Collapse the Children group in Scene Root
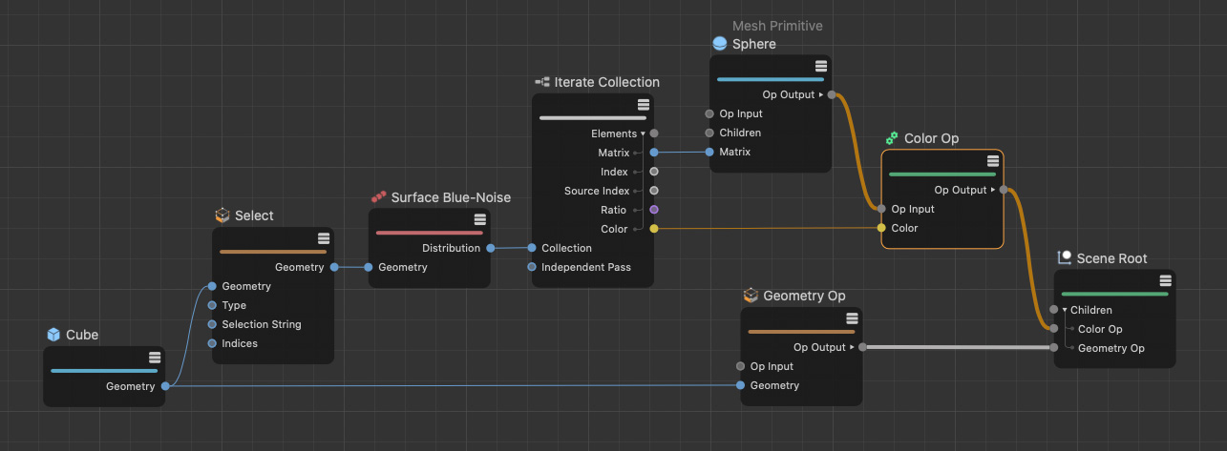The height and width of the screenshot is (451, 1227). point(1065,310)
